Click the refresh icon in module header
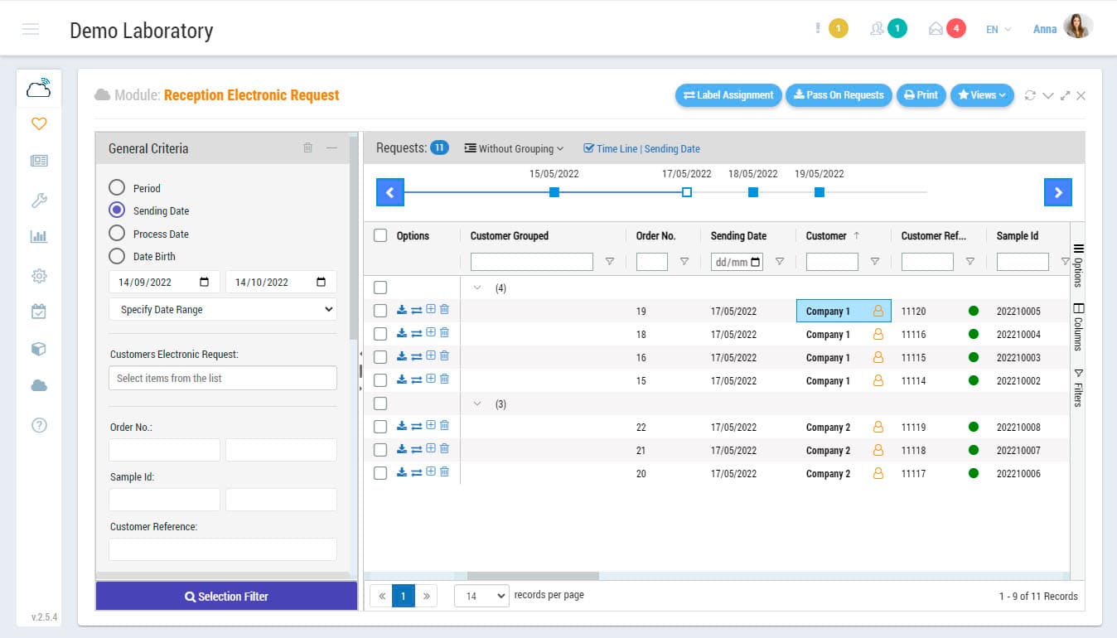Image resolution: width=1117 pixels, height=638 pixels. click(x=1030, y=95)
